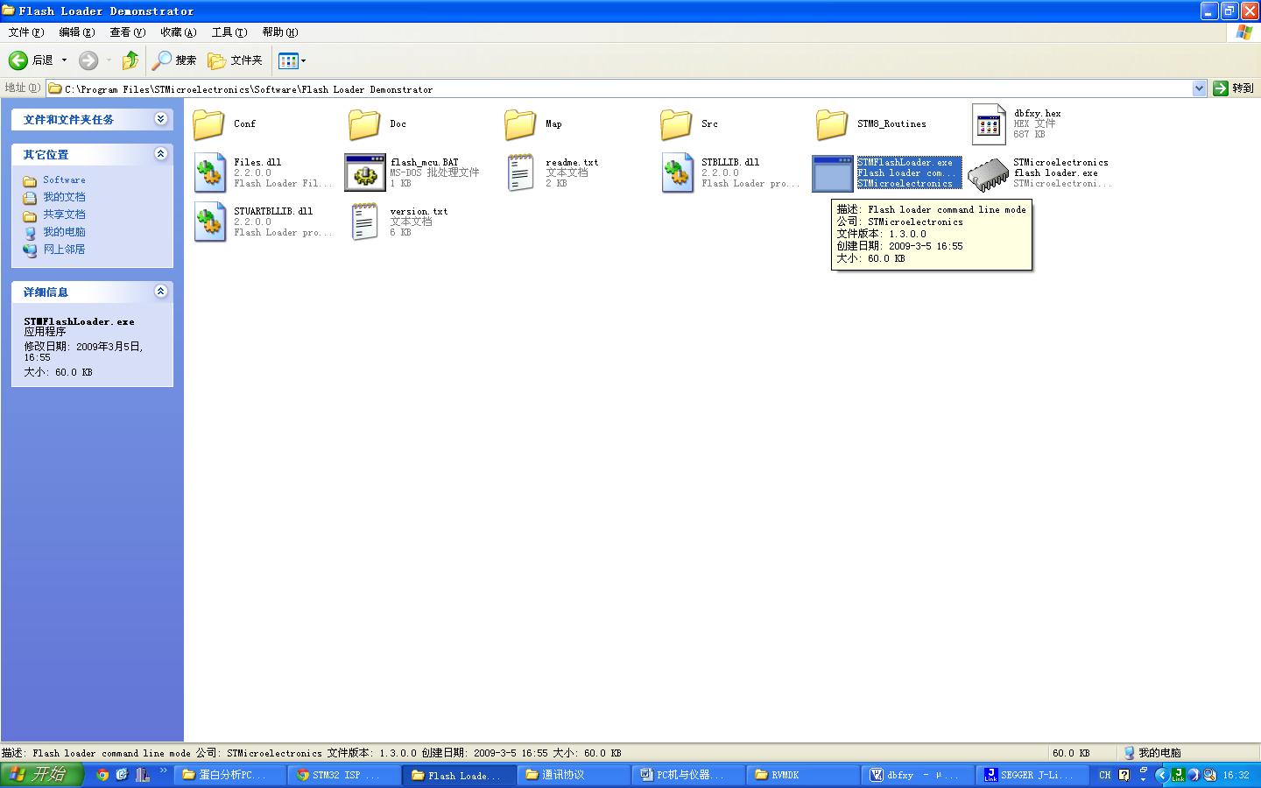
Task: Select the STMFlashLoader.exe application icon
Action: pyautogui.click(x=833, y=173)
